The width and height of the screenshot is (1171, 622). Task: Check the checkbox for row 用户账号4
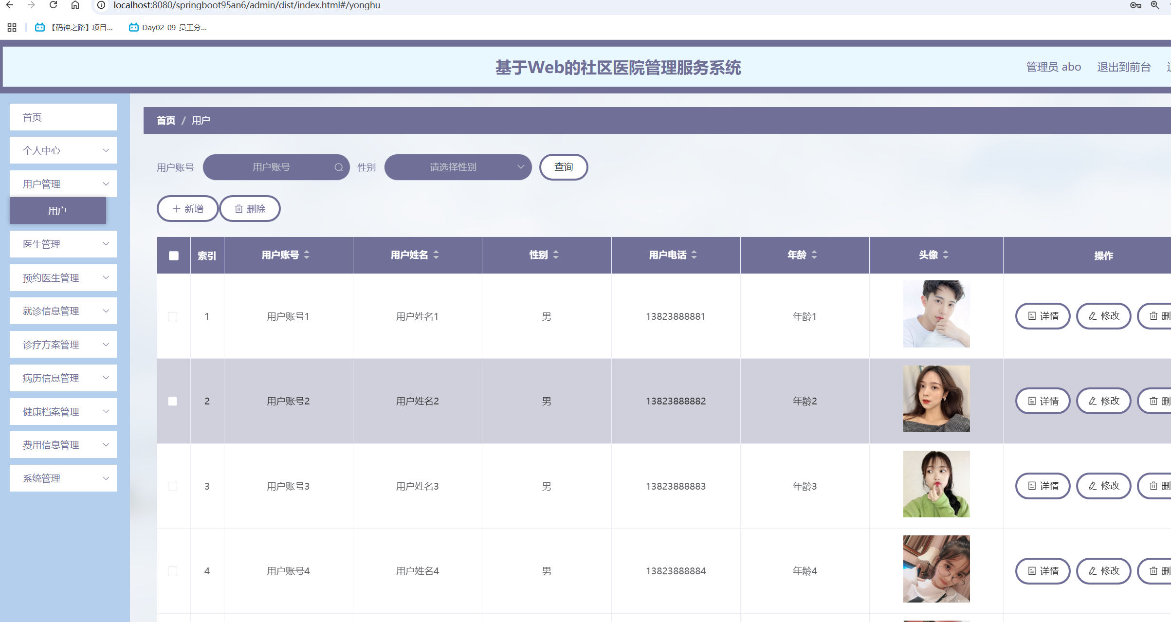coord(172,571)
